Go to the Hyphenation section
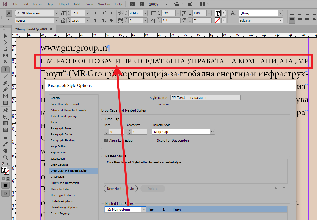The width and height of the screenshot is (317, 220). tap(58, 152)
